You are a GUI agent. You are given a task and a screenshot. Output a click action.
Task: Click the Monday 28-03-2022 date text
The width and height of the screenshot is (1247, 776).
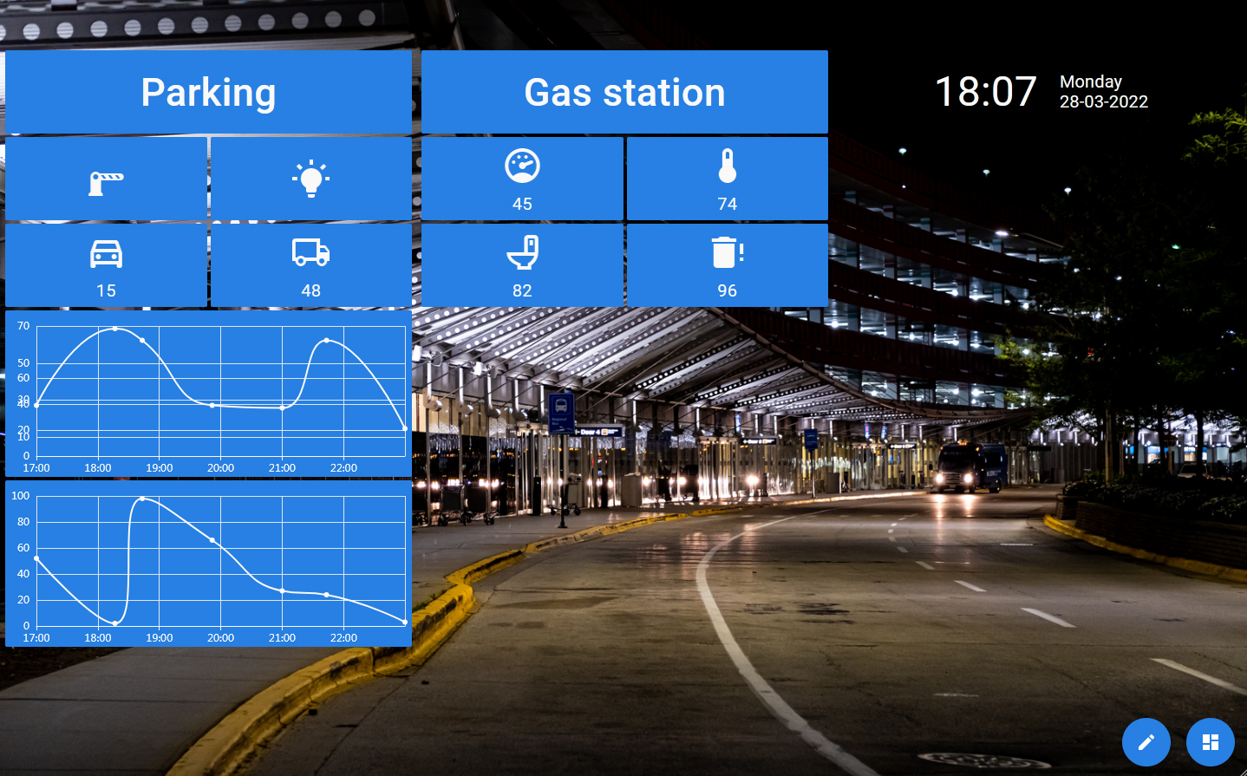(1103, 92)
